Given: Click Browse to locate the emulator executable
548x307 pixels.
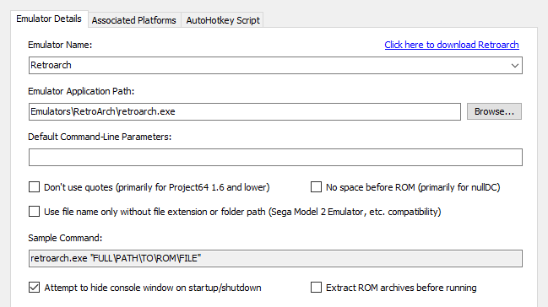Looking at the screenshot, I should pos(494,111).
